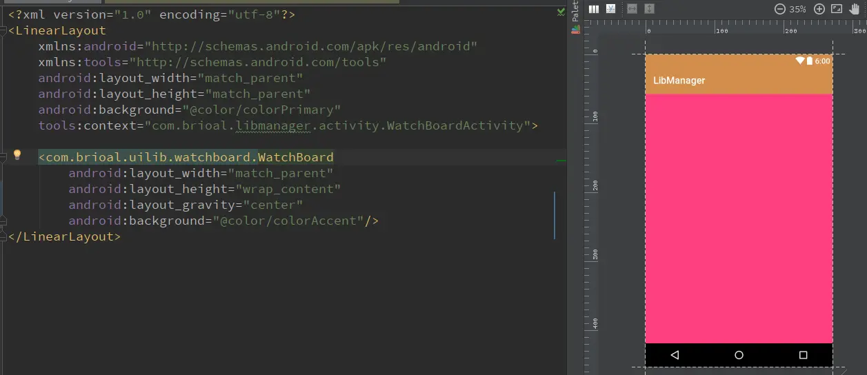Click the LibManager title in preview
Viewport: 867px width, 375px height.
(679, 81)
